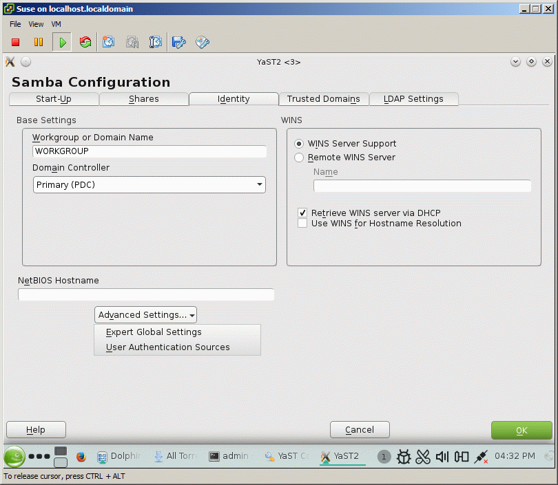Click the Help button
This screenshot has width=558, height=485.
[36, 430]
